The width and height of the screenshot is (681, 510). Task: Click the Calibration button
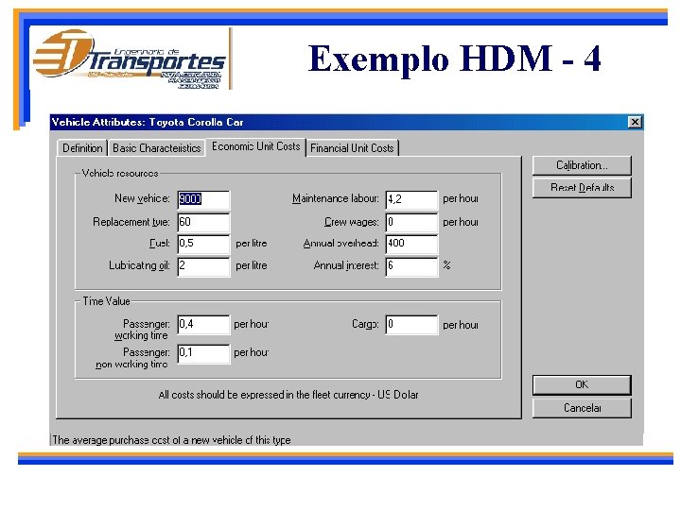coord(582,165)
